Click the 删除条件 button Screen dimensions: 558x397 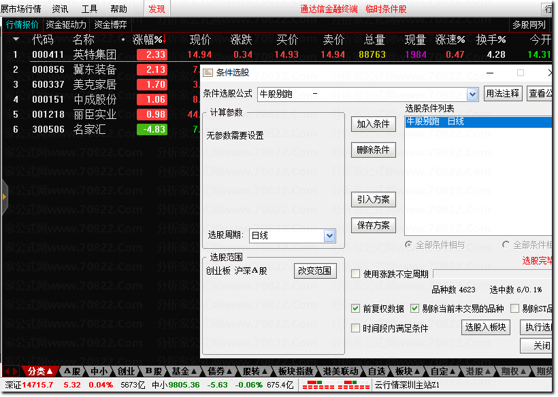pyautogui.click(x=374, y=150)
